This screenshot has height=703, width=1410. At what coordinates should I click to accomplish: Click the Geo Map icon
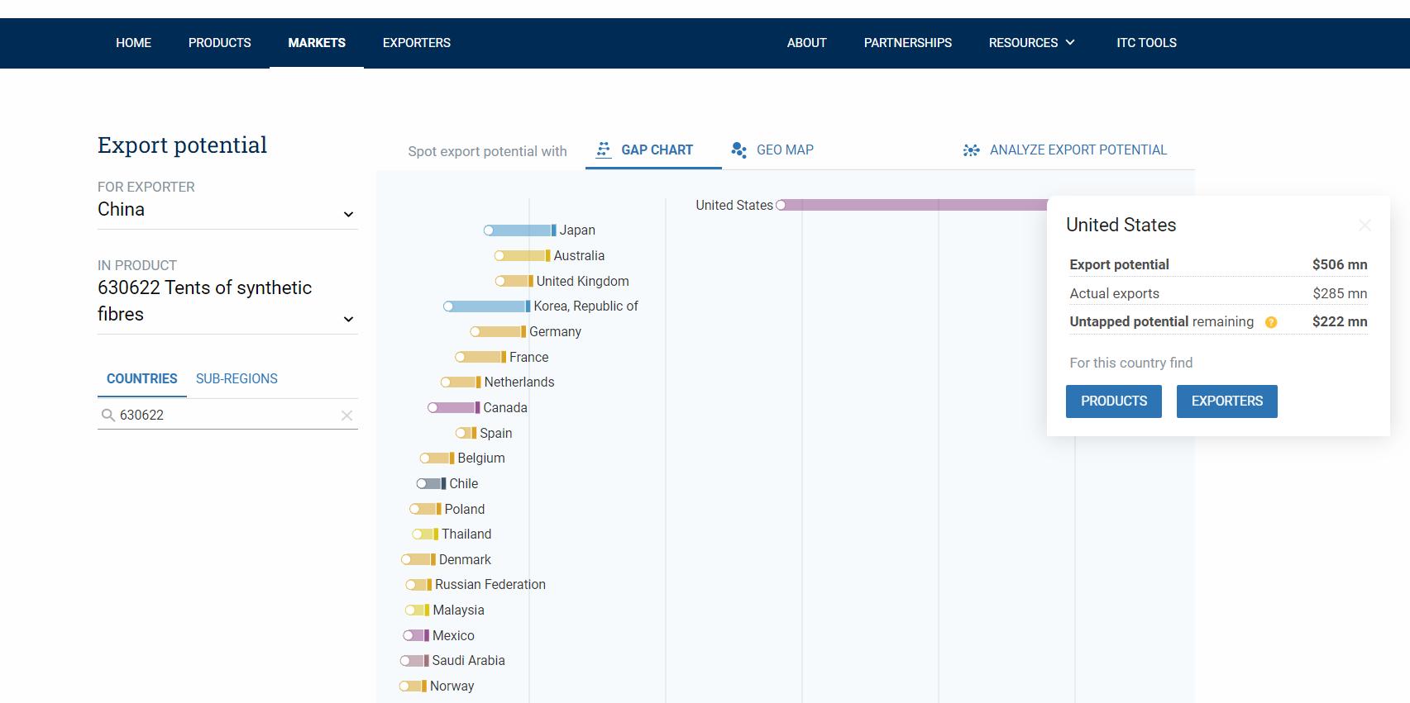pos(738,150)
